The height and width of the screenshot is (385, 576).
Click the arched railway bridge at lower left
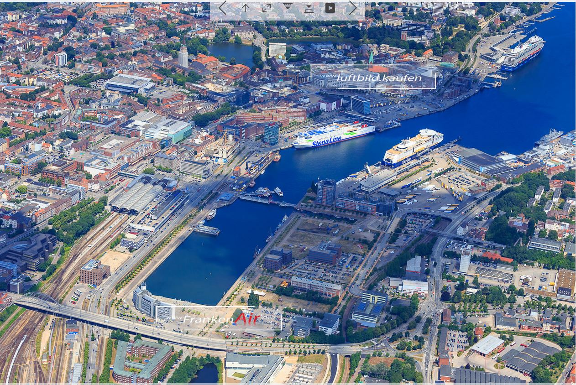click(x=39, y=300)
